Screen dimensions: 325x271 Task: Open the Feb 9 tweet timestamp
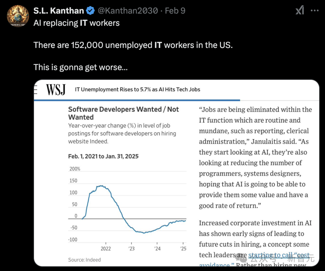[175, 11]
